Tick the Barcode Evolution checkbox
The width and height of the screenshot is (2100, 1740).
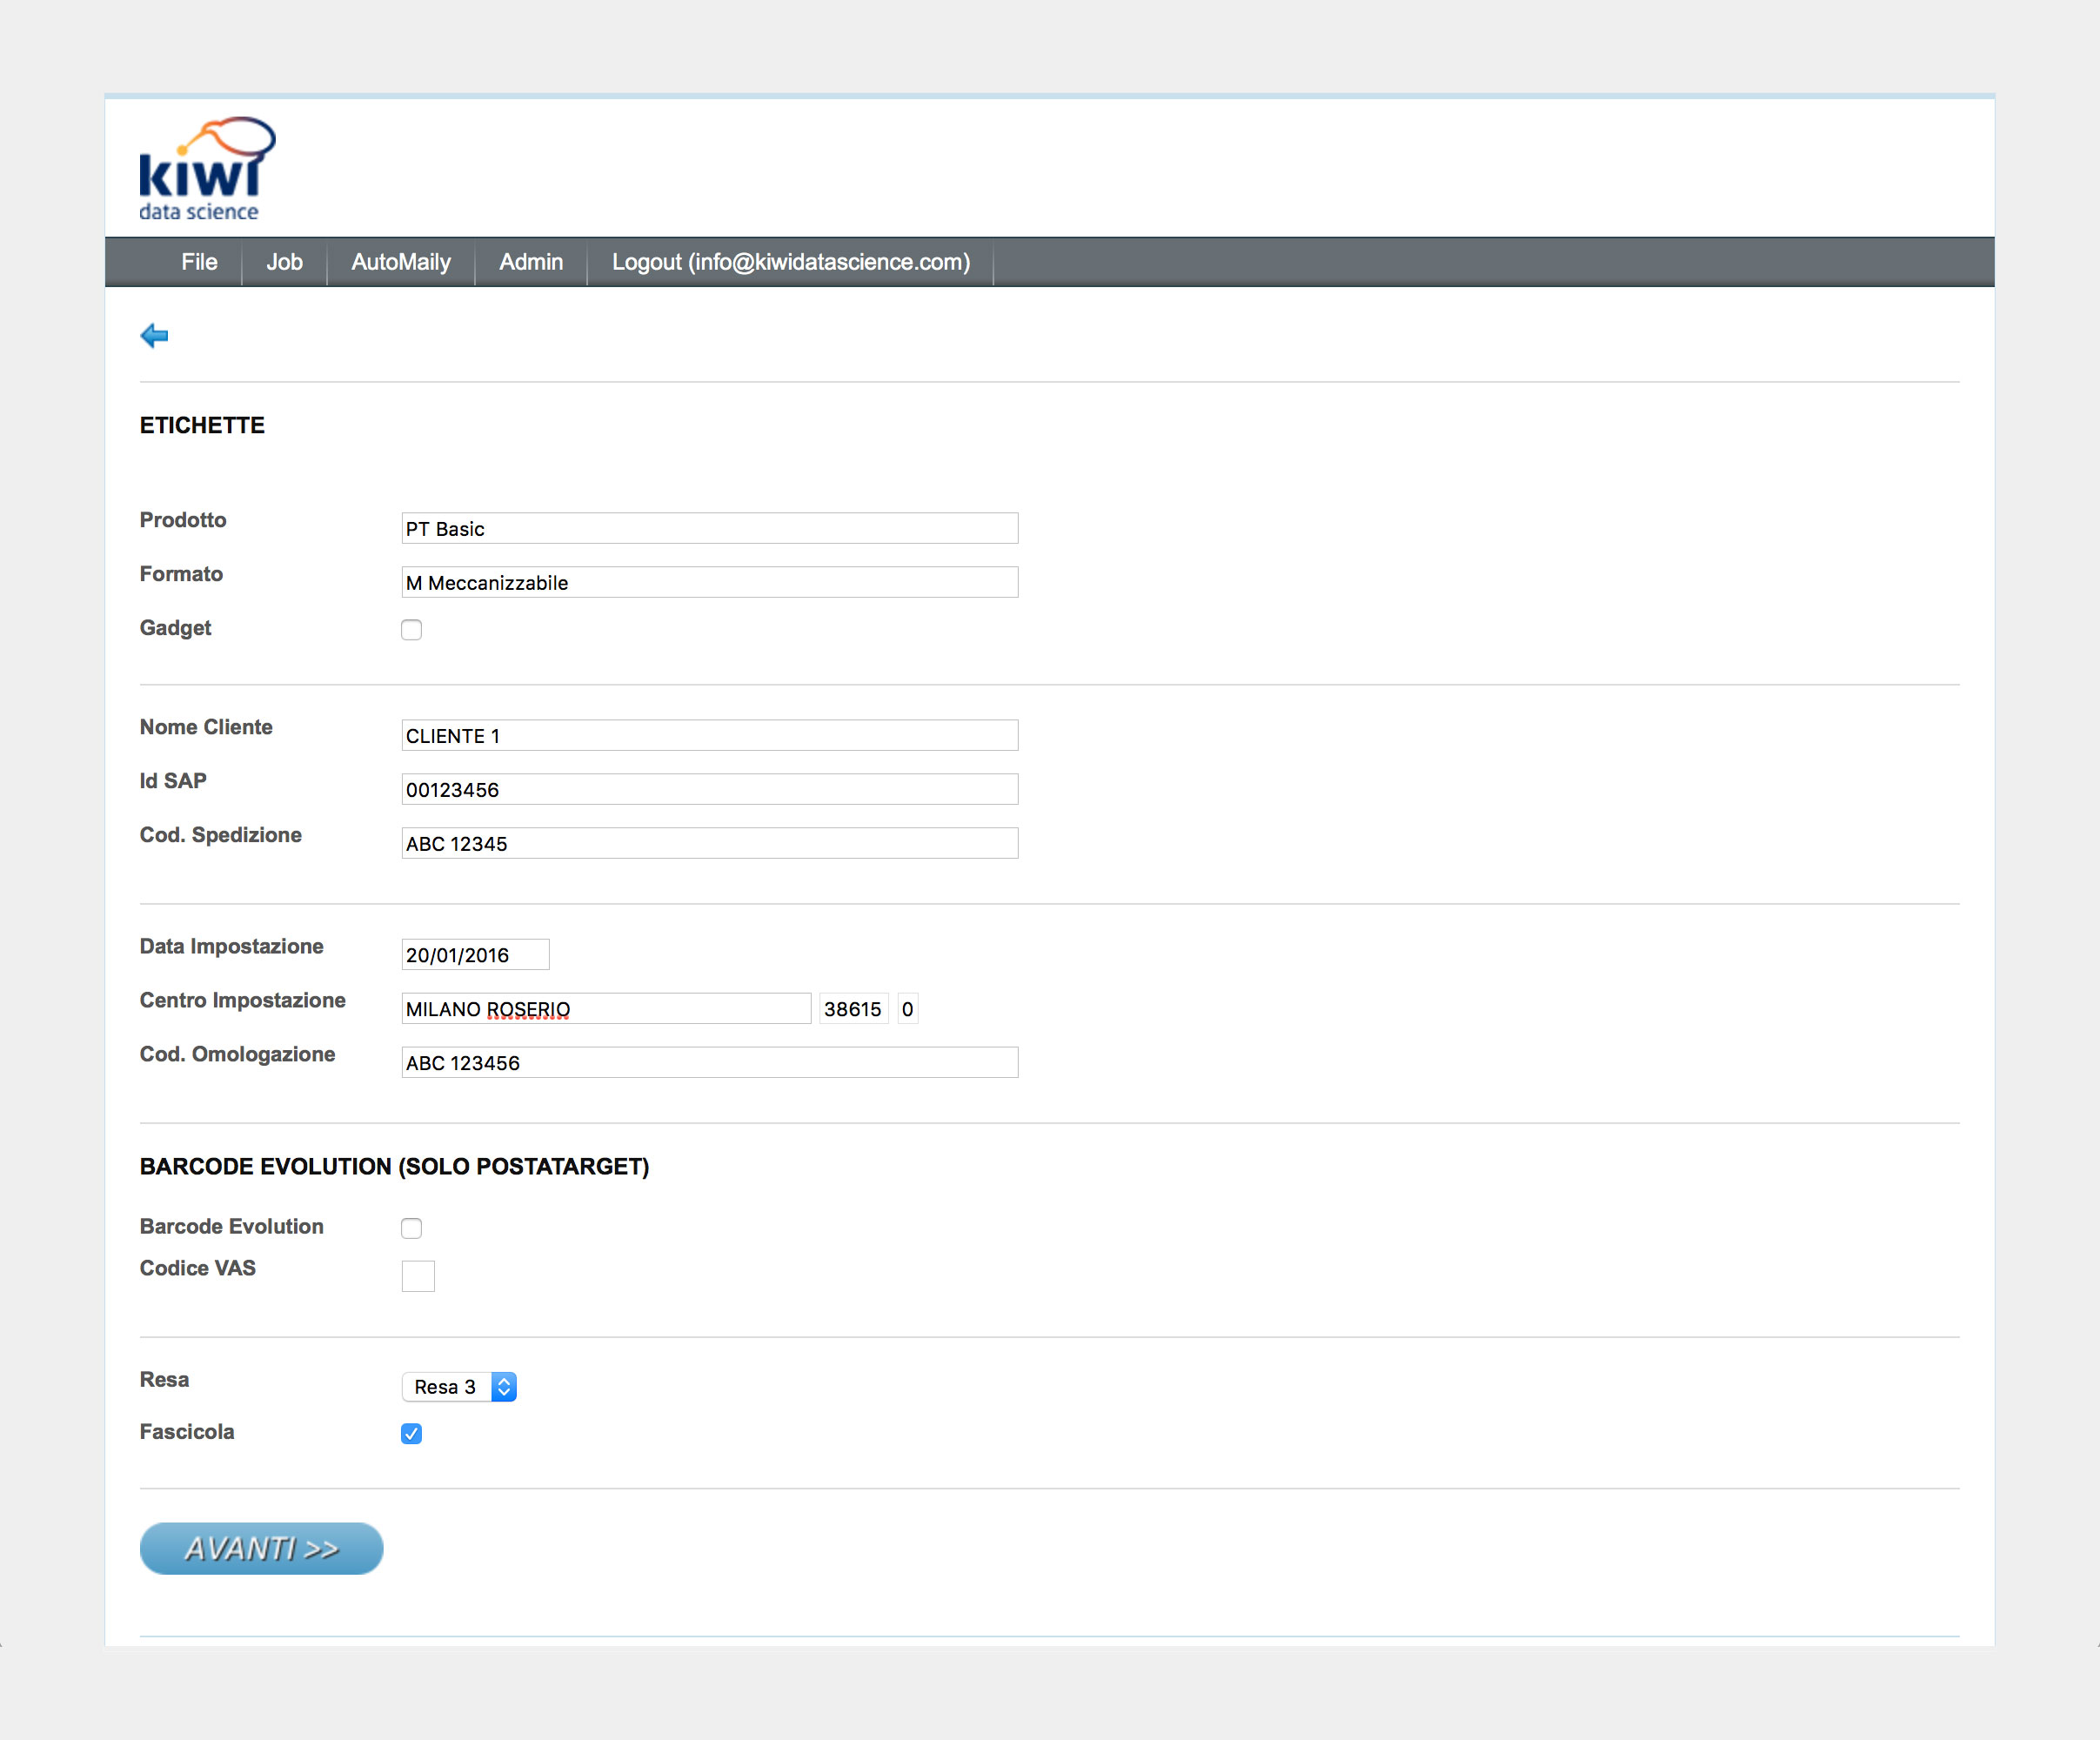411,1228
